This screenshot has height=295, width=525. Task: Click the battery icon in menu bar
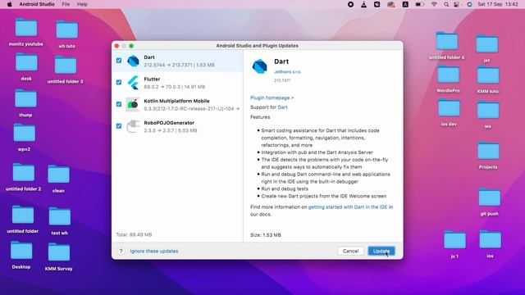(419, 4)
